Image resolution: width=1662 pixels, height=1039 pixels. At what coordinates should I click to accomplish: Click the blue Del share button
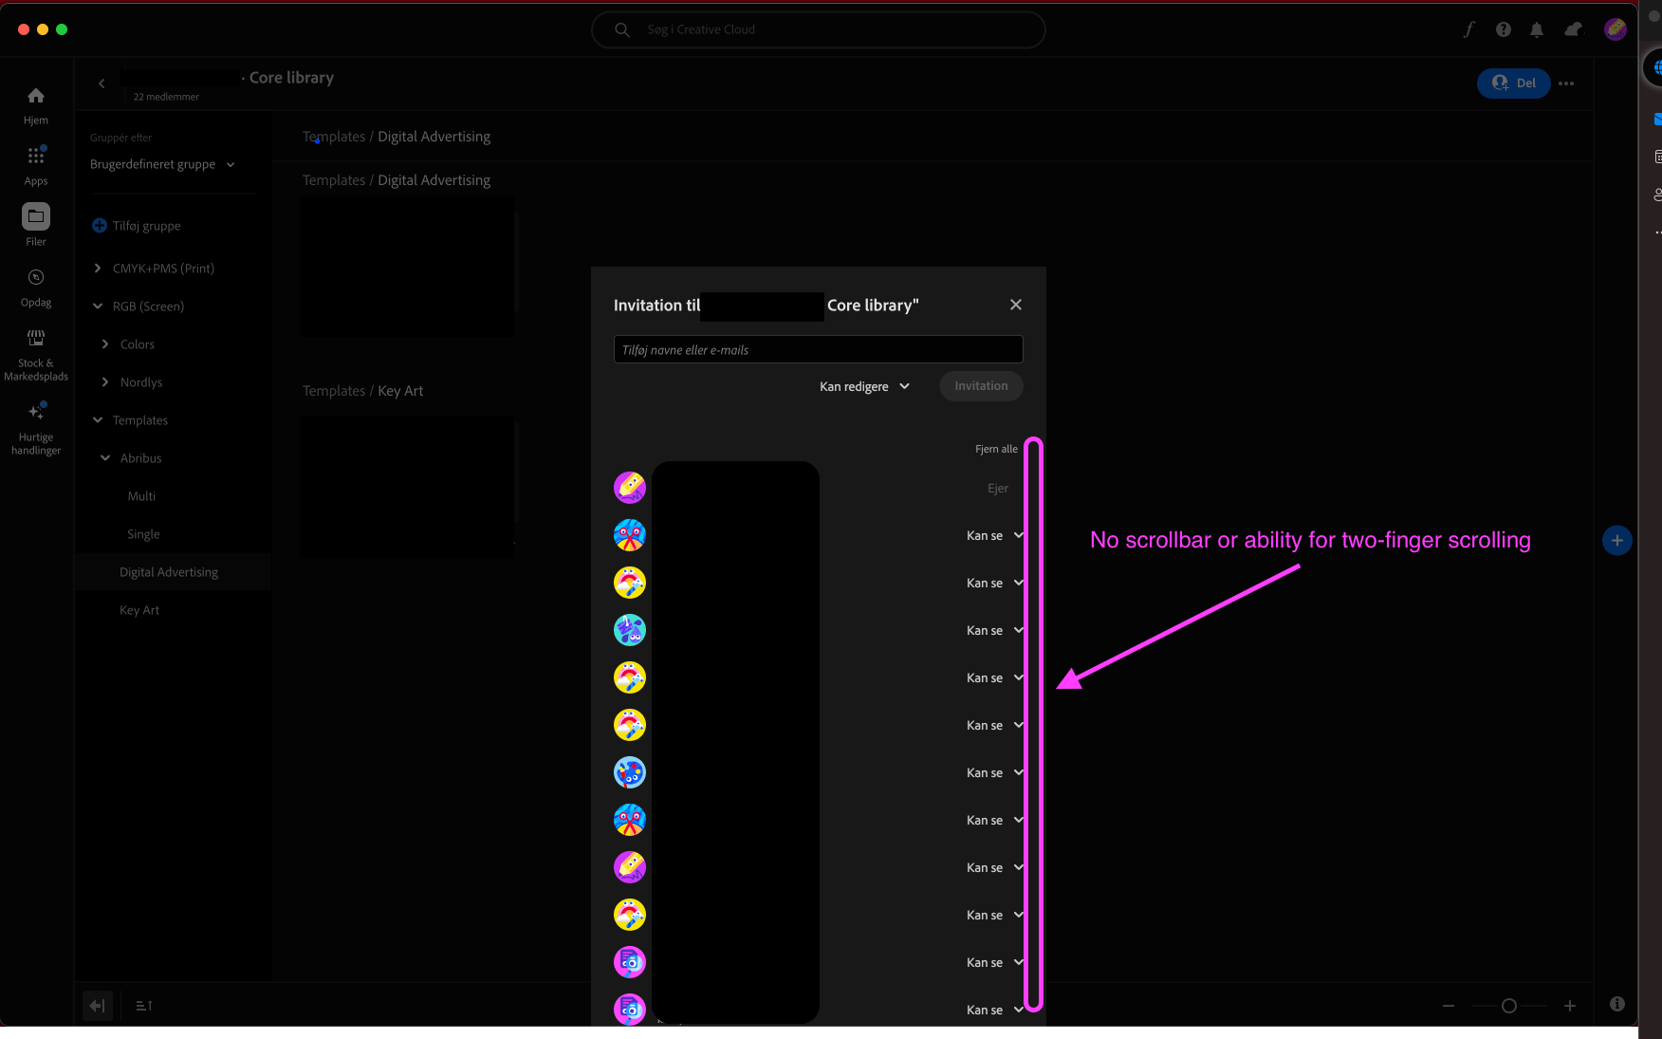click(1513, 83)
